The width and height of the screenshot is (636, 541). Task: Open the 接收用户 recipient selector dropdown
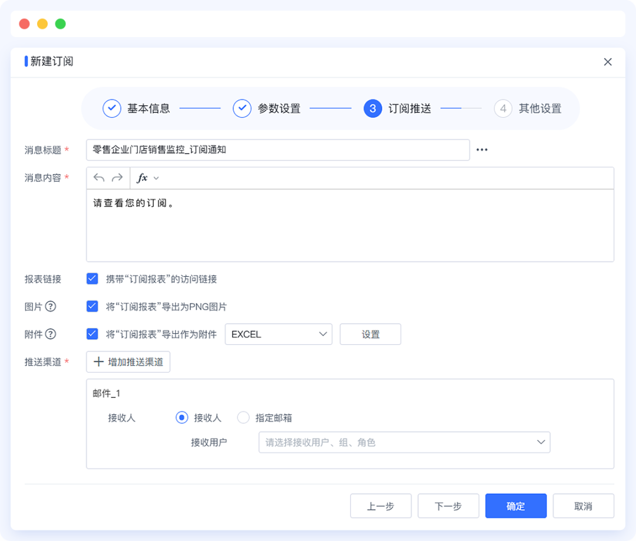405,442
